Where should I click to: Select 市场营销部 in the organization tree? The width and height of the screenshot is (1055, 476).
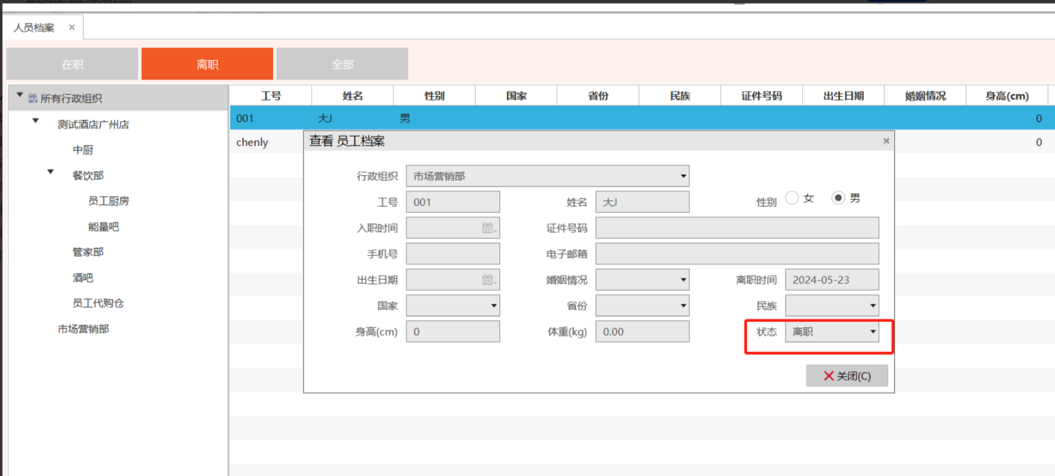[x=83, y=329]
